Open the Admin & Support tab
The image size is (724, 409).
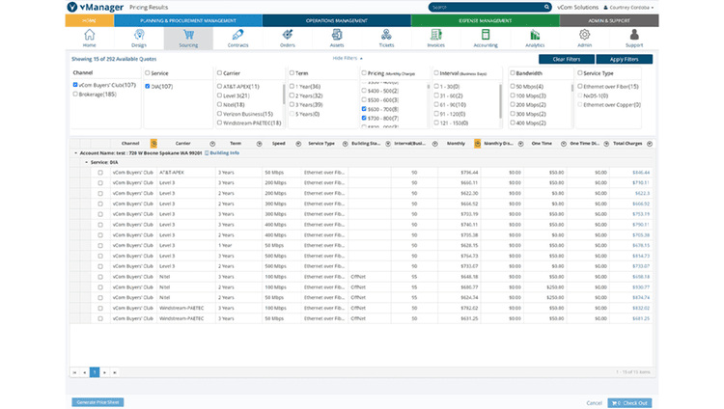click(x=609, y=21)
